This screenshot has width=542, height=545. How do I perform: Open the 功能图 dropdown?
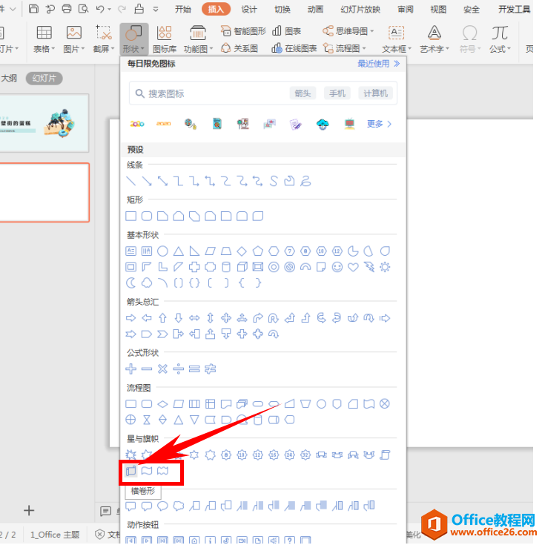tap(198, 39)
